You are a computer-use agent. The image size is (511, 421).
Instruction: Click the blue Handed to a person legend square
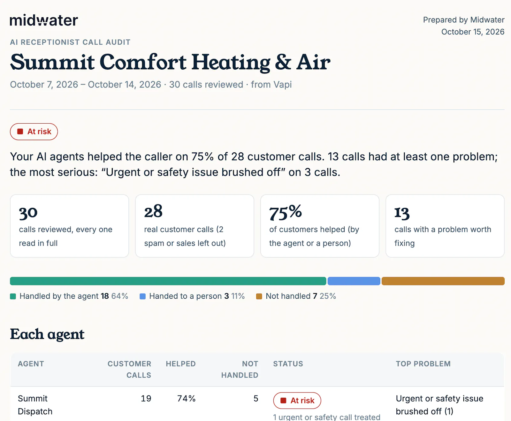[143, 296]
